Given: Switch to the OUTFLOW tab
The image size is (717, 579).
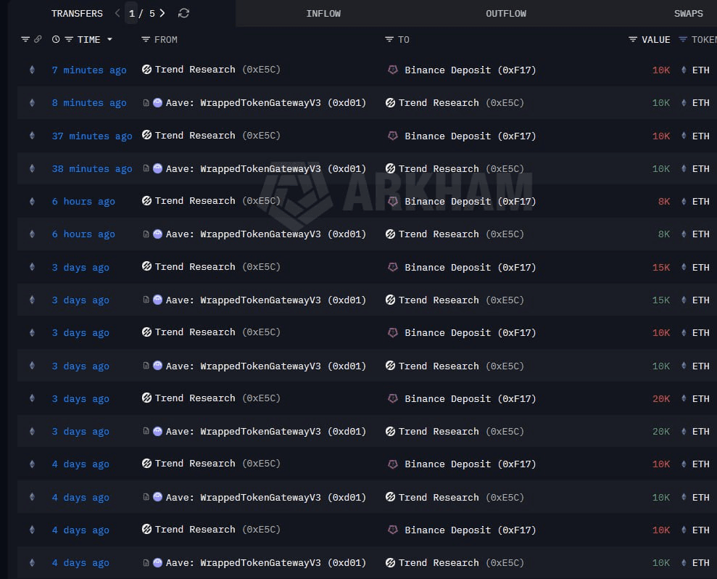Looking at the screenshot, I should tap(506, 13).
